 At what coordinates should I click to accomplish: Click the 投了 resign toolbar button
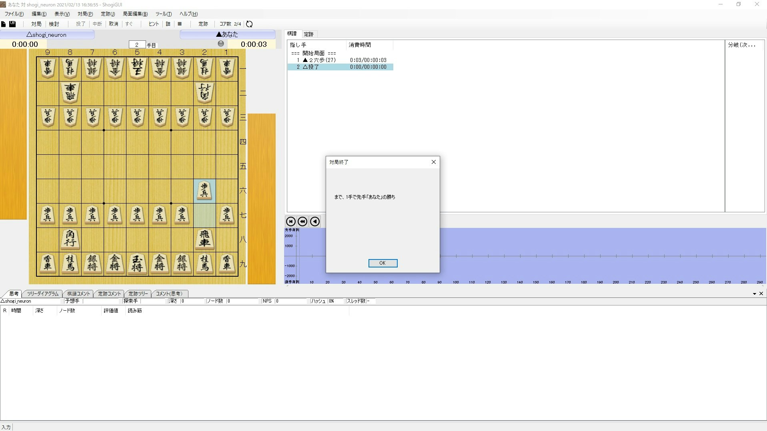[80, 24]
